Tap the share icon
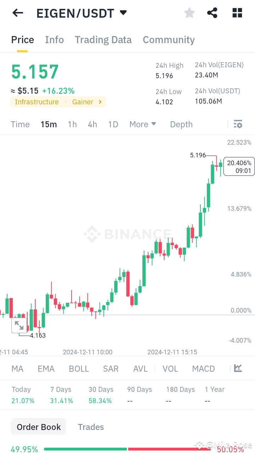255x453 pixels. pos(212,13)
